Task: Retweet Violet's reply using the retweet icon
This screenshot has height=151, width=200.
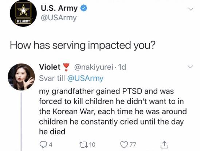Action: pos(84,144)
